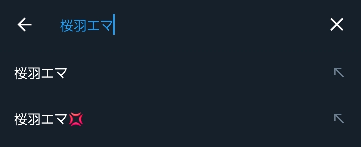Insert the first suggestion using its arrow icon

339,73
